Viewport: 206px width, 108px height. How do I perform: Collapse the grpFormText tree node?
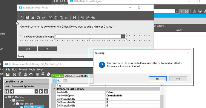coord(14,104)
